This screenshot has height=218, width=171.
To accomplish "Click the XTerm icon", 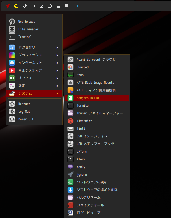I will coord(70,159).
